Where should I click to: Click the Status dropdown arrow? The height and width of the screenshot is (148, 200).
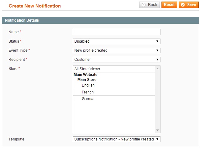point(157,41)
